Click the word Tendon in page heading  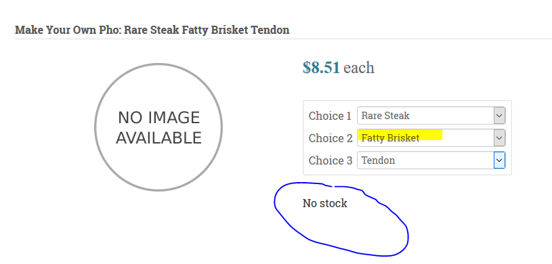click(270, 30)
